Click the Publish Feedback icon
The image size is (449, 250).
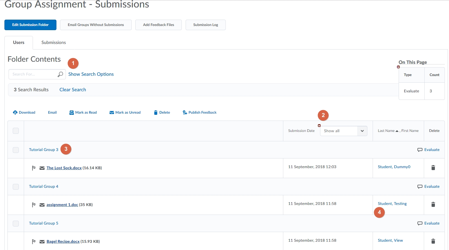[x=185, y=112]
